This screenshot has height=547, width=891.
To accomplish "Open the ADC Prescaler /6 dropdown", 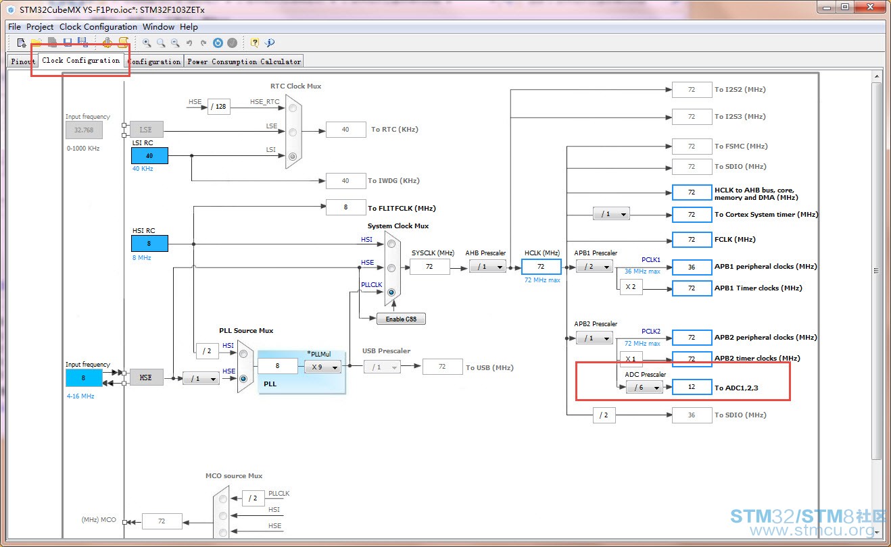I will coord(644,388).
